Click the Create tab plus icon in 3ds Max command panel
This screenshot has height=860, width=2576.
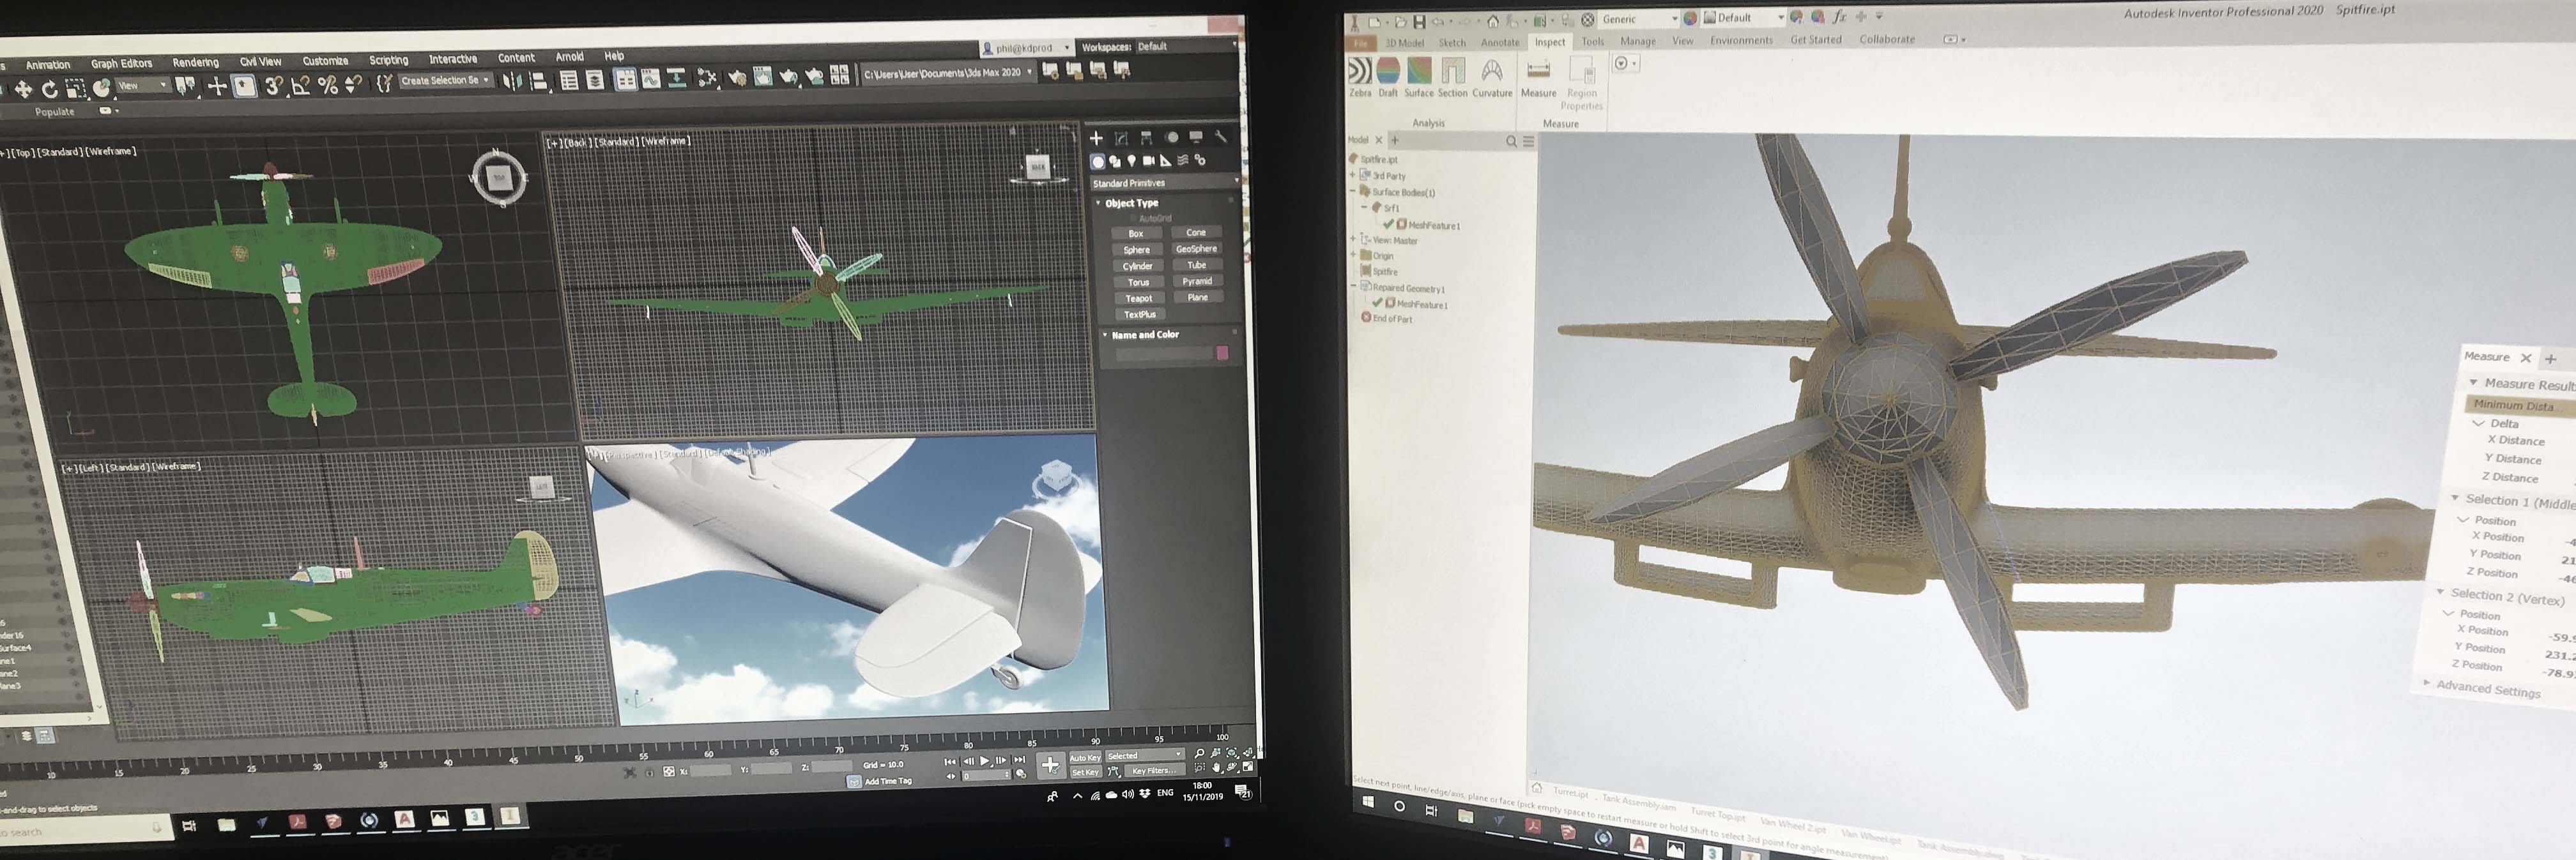click(x=1096, y=139)
